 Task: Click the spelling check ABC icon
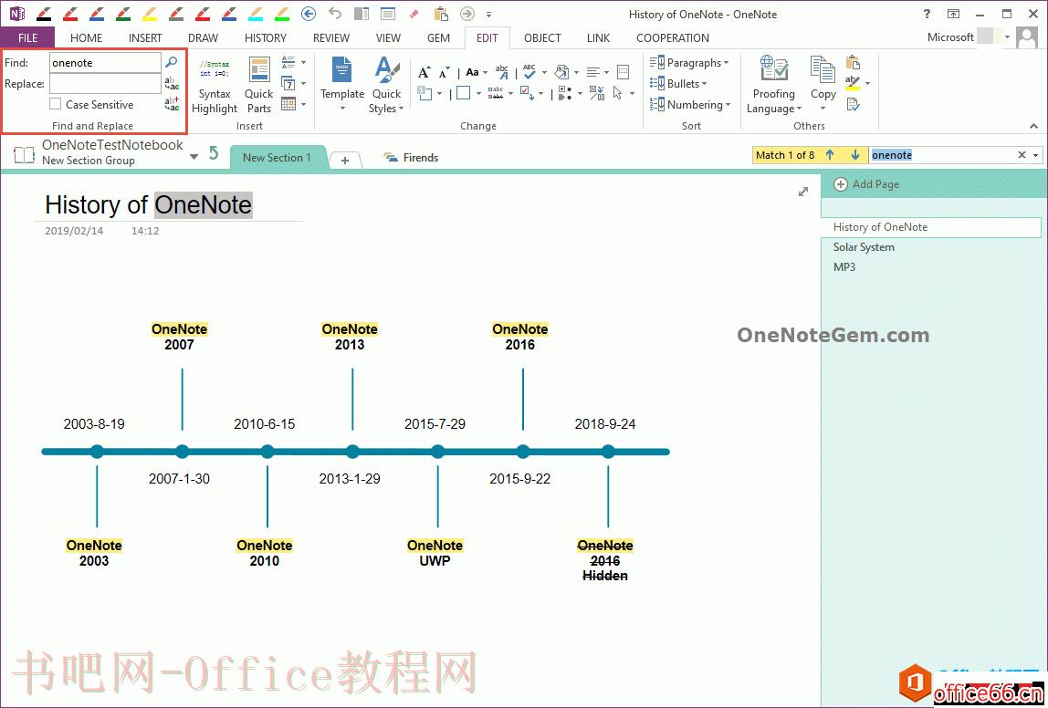pyautogui.click(x=529, y=71)
